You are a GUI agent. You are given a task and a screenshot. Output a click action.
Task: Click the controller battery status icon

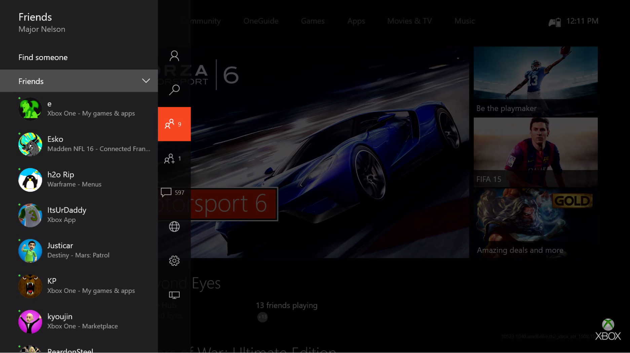[x=555, y=22]
